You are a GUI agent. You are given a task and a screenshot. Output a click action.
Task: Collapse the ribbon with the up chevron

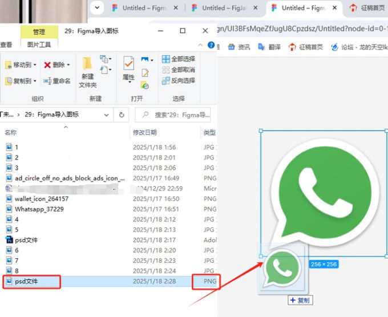pos(200,45)
